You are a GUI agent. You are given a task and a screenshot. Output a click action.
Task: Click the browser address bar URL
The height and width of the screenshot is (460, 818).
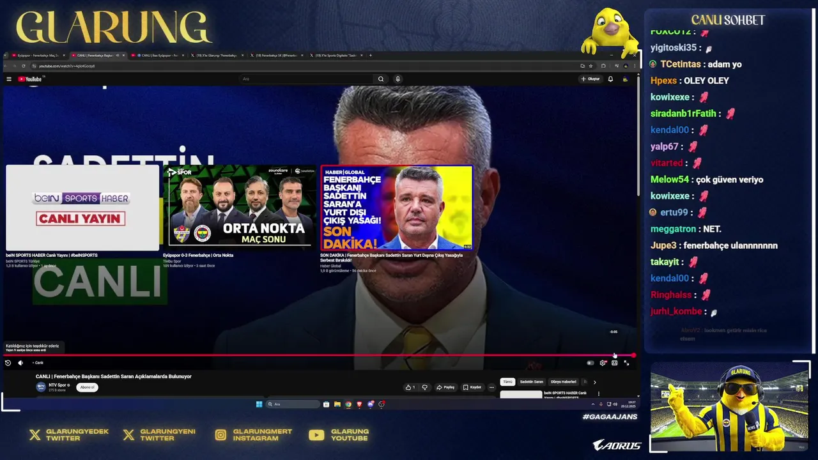pos(66,66)
